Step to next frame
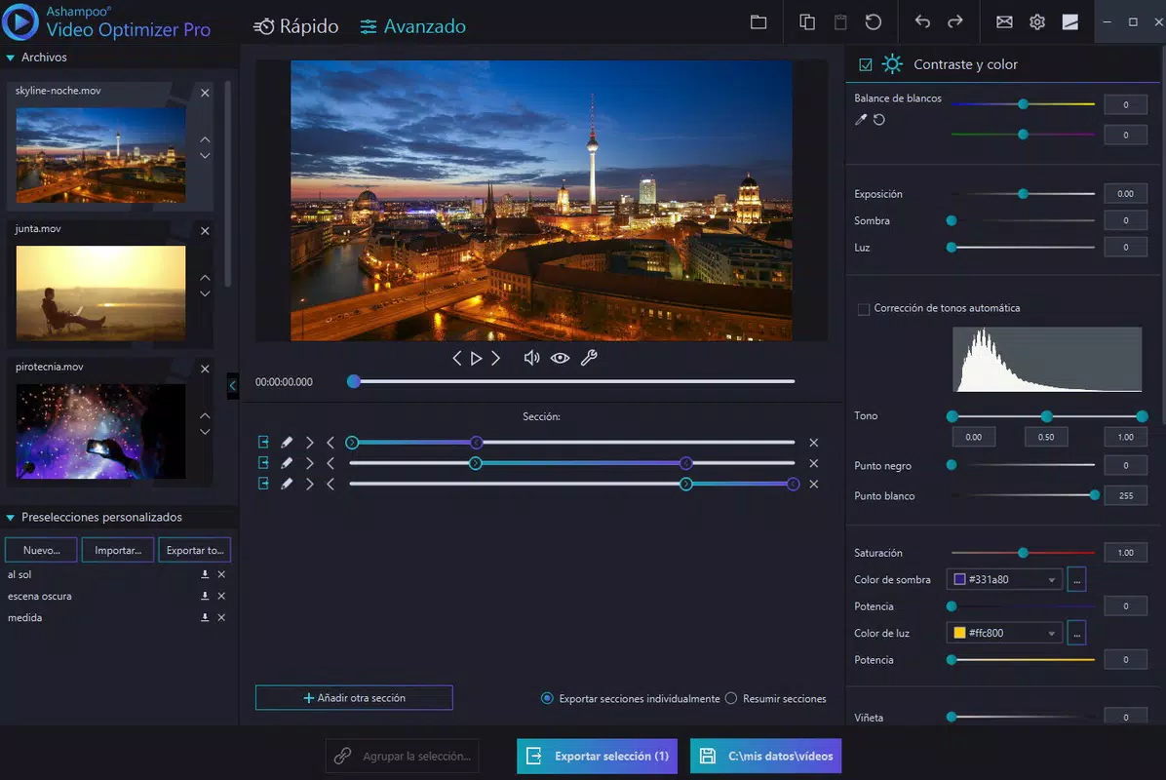Viewport: 1166px width, 780px height. [495, 359]
